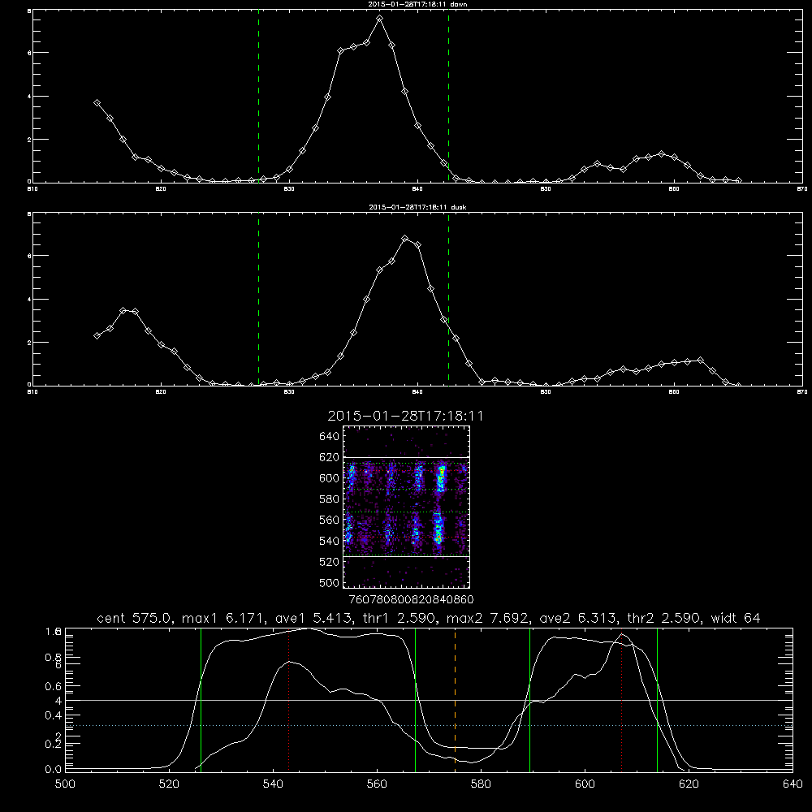The height and width of the screenshot is (812, 812).
Task: Click the spectrogram image in the center
Action: tap(407, 507)
